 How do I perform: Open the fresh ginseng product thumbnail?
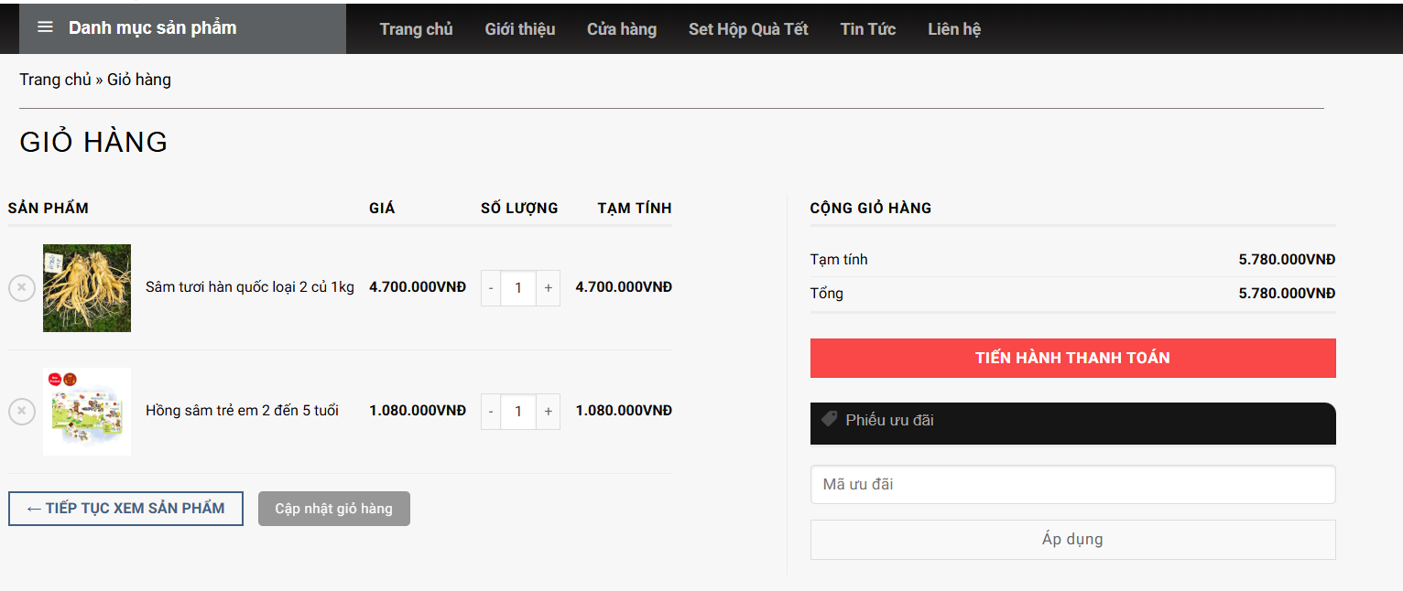click(x=87, y=287)
